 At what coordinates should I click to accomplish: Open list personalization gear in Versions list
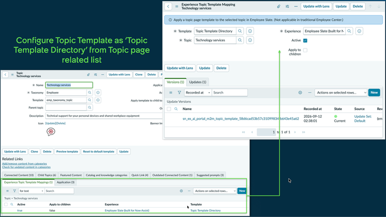click(300, 93)
